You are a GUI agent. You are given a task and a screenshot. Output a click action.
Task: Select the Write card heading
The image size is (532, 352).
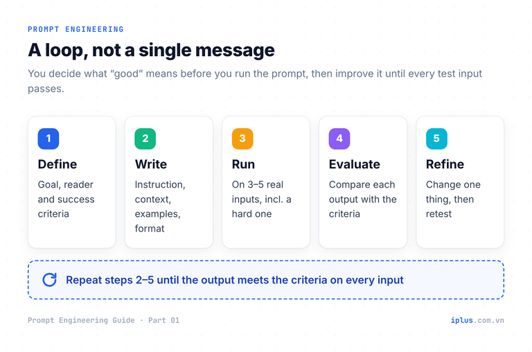pyautogui.click(x=150, y=164)
